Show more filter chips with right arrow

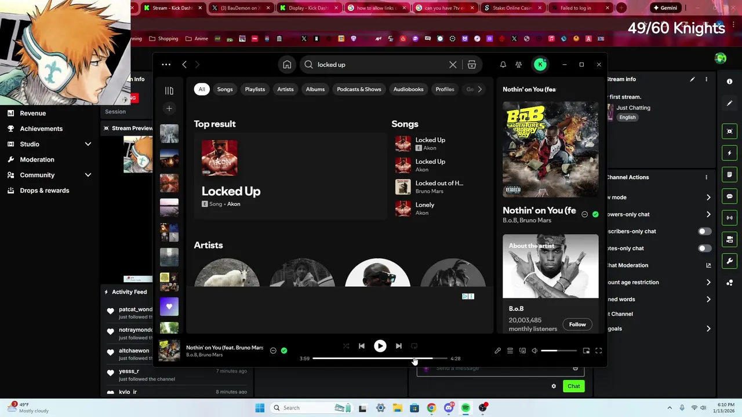coord(479,89)
